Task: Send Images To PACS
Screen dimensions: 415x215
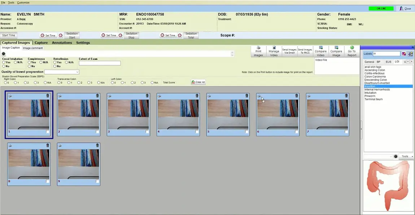Action: point(305,51)
